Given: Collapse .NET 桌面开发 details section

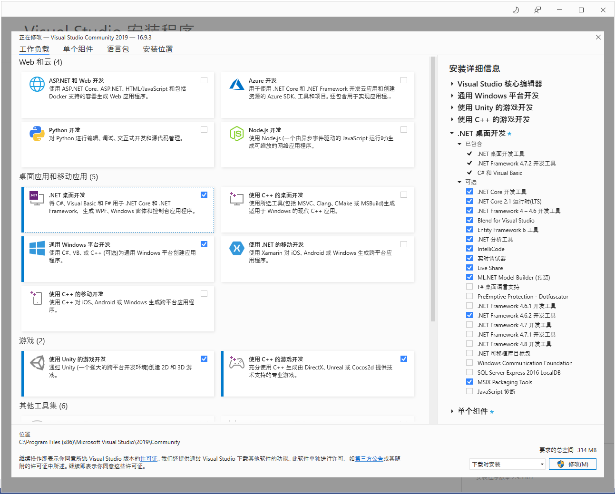Looking at the screenshot, I should coord(452,134).
